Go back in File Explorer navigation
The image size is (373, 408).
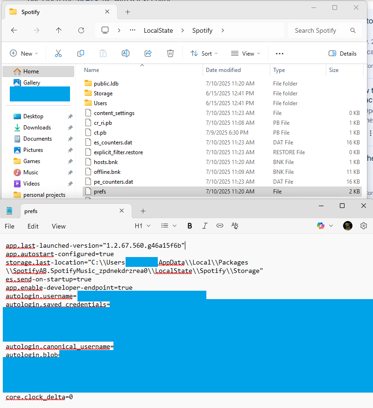tap(14, 30)
